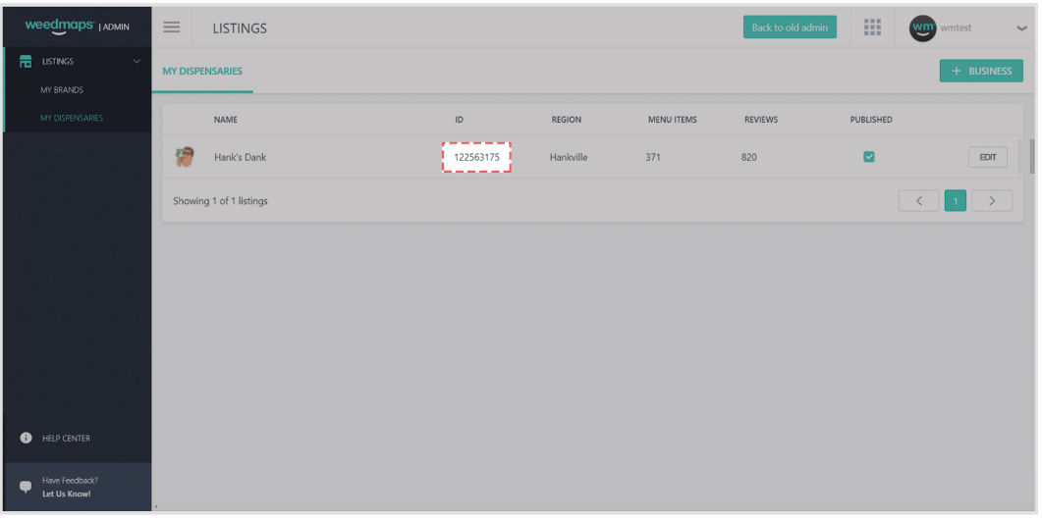Click the feedback chat bubble icon

[26, 486]
